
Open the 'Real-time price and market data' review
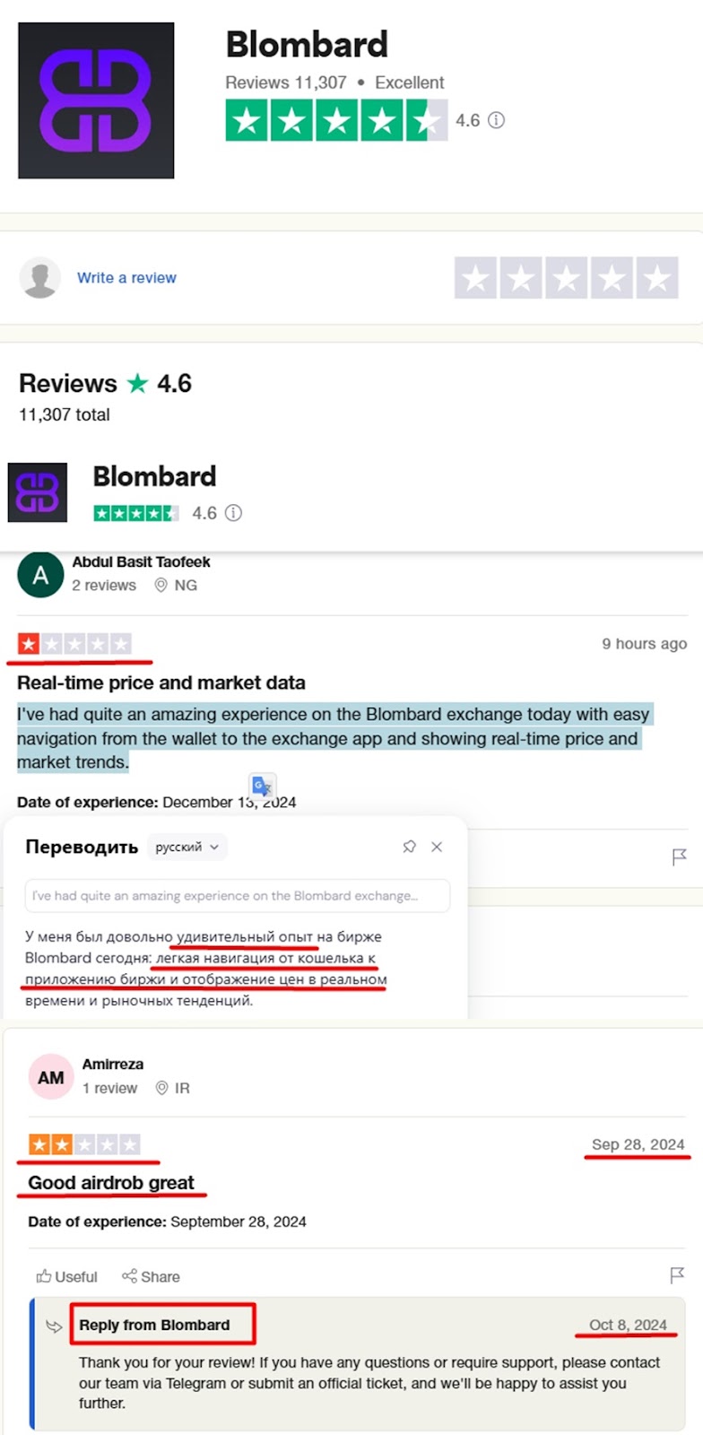coord(161,683)
